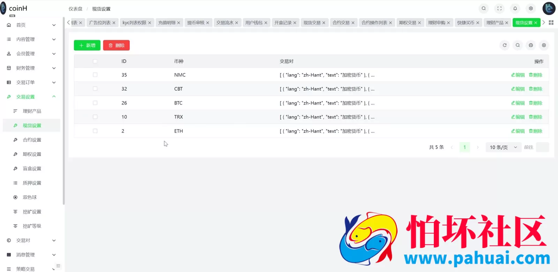
Task: Edit the NMC row
Action: pos(518,75)
